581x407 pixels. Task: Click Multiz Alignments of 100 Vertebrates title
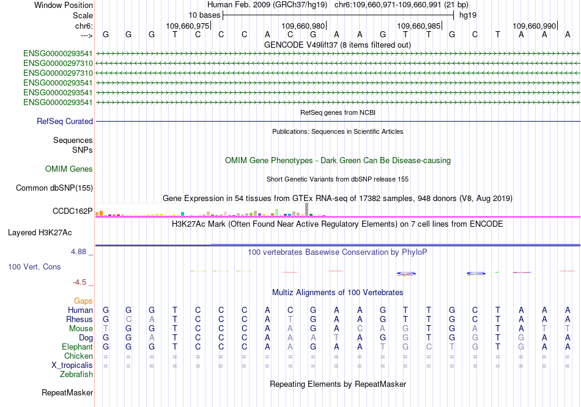click(x=338, y=293)
